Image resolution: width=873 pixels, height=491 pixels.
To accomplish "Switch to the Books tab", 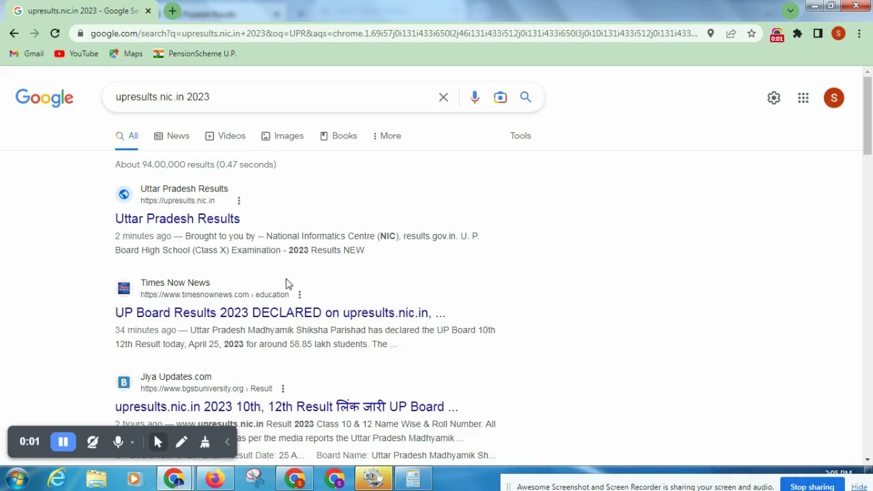I will pyautogui.click(x=338, y=136).
